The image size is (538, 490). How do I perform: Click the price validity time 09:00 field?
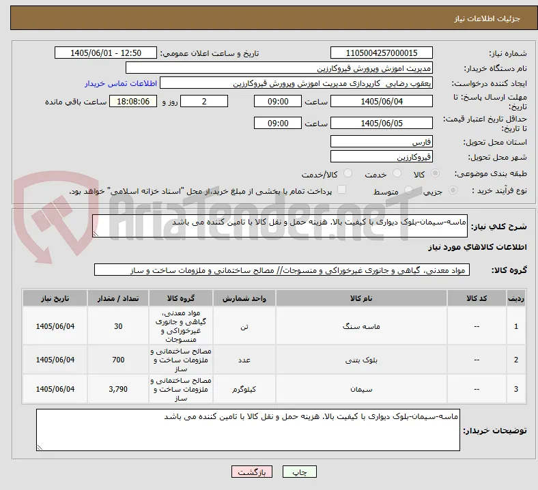[278, 123]
